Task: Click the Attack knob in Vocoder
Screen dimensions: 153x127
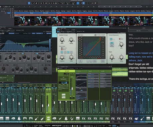Action: pyautogui.click(x=62, y=39)
